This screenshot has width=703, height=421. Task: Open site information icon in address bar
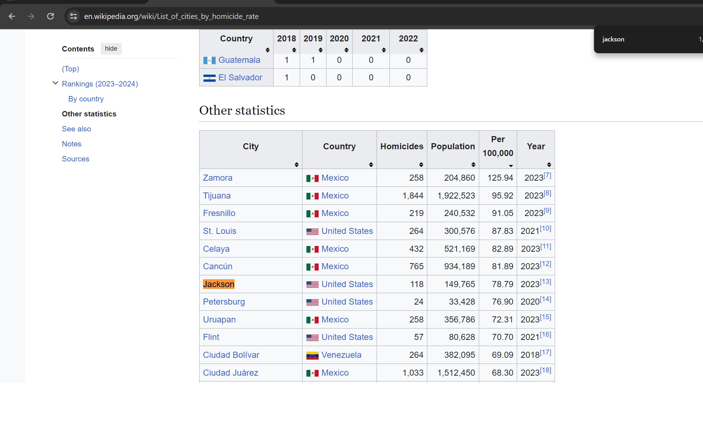tap(73, 16)
